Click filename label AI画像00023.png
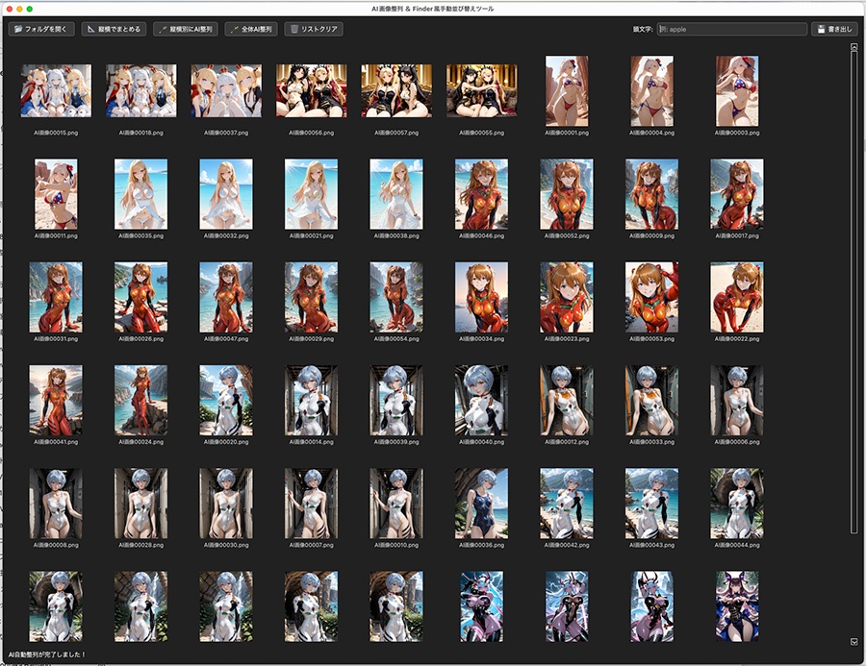The height and width of the screenshot is (666, 866). [x=567, y=339]
